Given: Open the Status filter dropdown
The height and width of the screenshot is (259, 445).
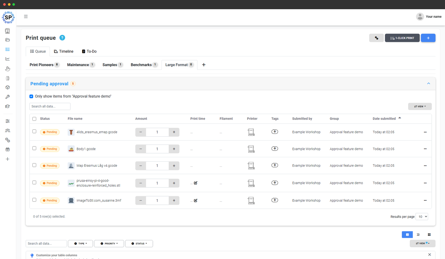Looking at the screenshot, I should (x=139, y=243).
